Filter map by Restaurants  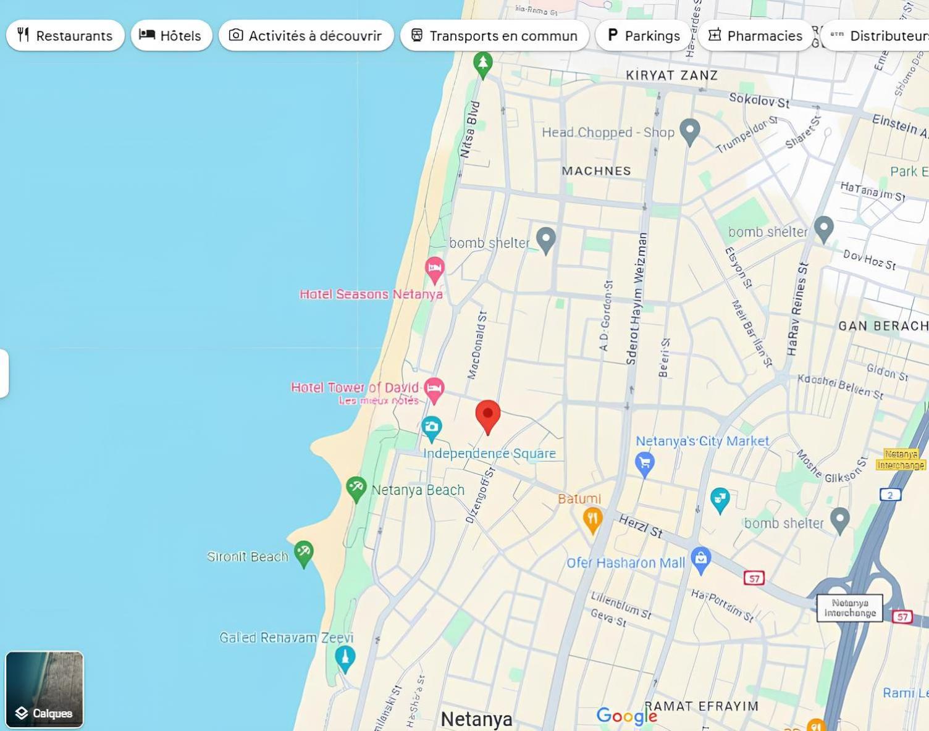(x=65, y=35)
